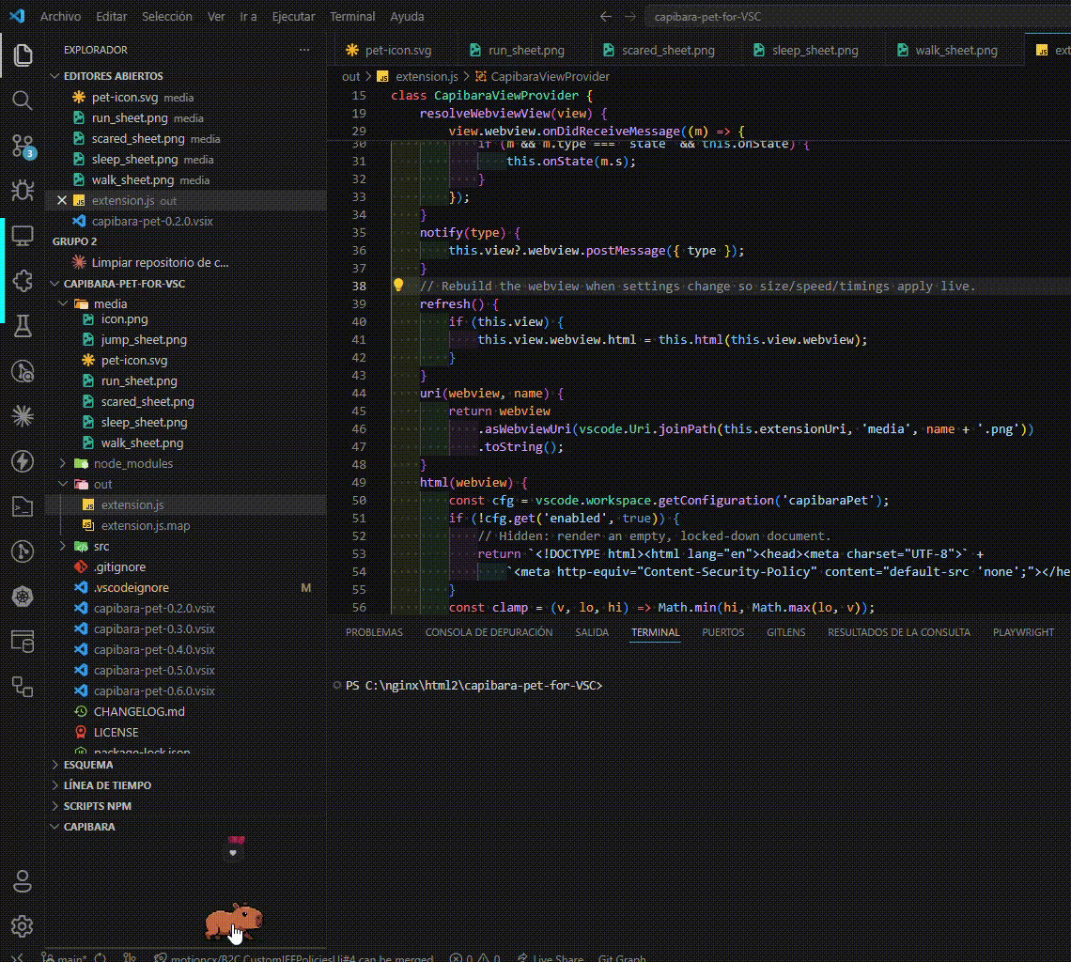
Task: Open the lightning bolt activity bar icon
Action: 23,461
